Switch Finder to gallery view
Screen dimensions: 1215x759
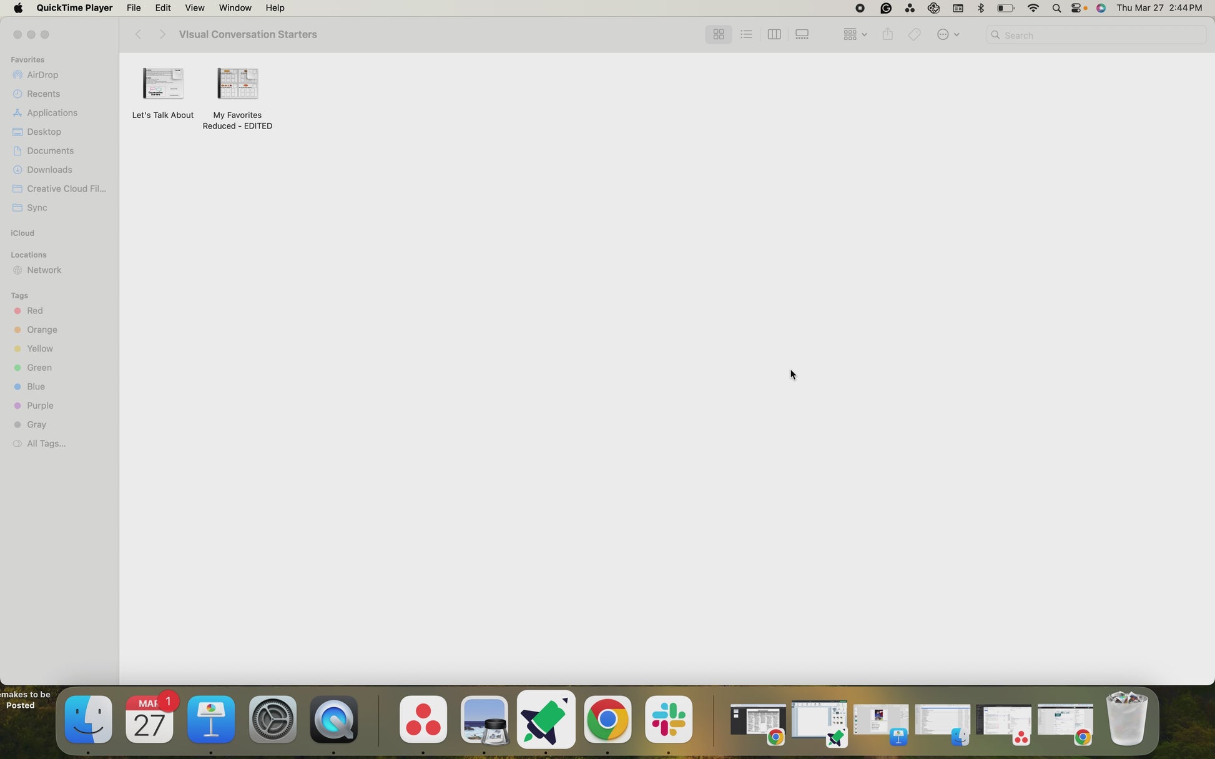pyautogui.click(x=802, y=35)
